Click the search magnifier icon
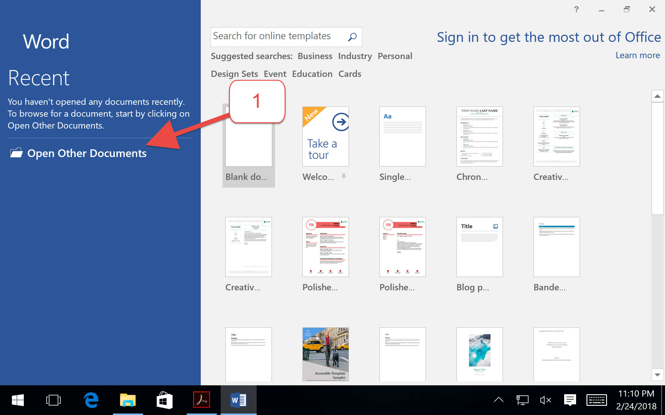 (352, 37)
